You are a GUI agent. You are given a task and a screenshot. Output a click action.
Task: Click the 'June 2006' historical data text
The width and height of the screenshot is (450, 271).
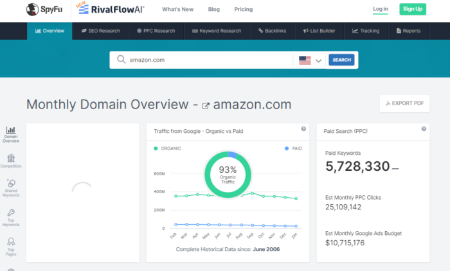pos(266,249)
